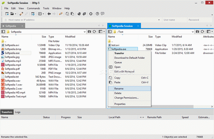The image size is (214, 139).
Task: Open the Commands menu
Action: (x=34, y=8)
